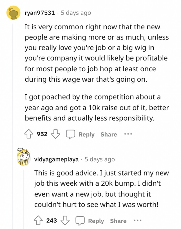The width and height of the screenshot is (181, 229).
Task: Downvote ryan97531's comment
Action: coord(55,134)
